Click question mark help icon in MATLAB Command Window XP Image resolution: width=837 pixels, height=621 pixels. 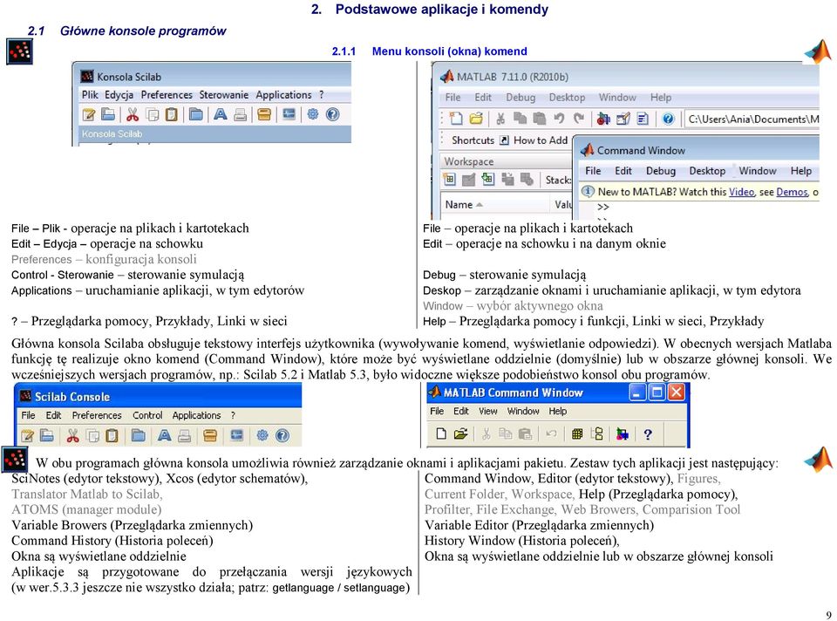coord(648,434)
